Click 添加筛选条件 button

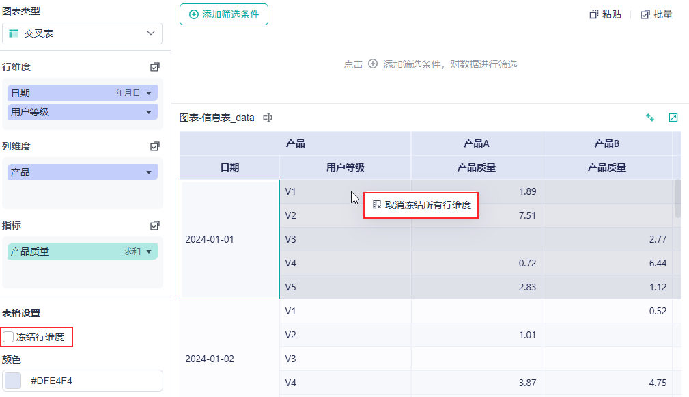(224, 14)
